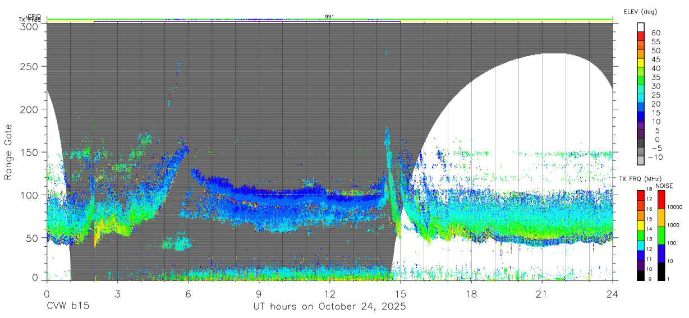Select the white top swatch in ELEV legend
Viewport: 689px width, 318px height.
coord(641,27)
